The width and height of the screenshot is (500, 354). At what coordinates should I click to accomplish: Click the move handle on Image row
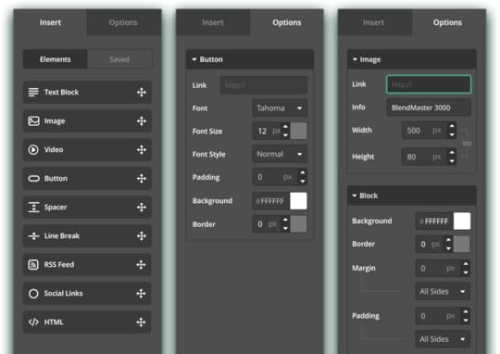click(x=142, y=121)
